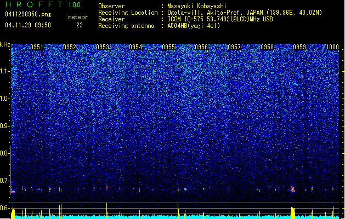Click the 0953 time marker
Screen dimensions: 345x219
(103, 47)
